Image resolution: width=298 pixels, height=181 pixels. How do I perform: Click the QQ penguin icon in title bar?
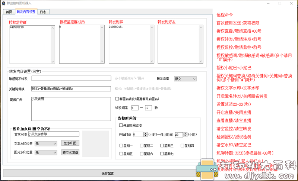(3, 3)
